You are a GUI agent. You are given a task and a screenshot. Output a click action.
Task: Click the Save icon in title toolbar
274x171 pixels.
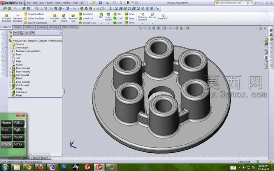tap(100, 3)
